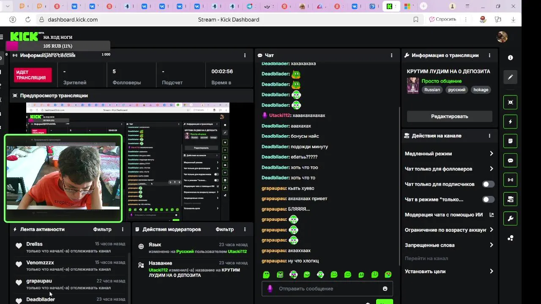
Task: Click the dashboard.kick.com address bar
Action: click(x=73, y=19)
